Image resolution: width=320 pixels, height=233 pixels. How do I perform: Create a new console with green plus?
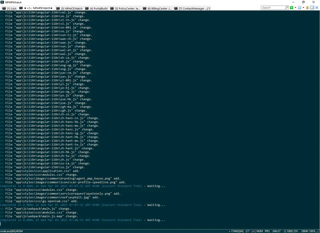pyautogui.click(x=292, y=8)
